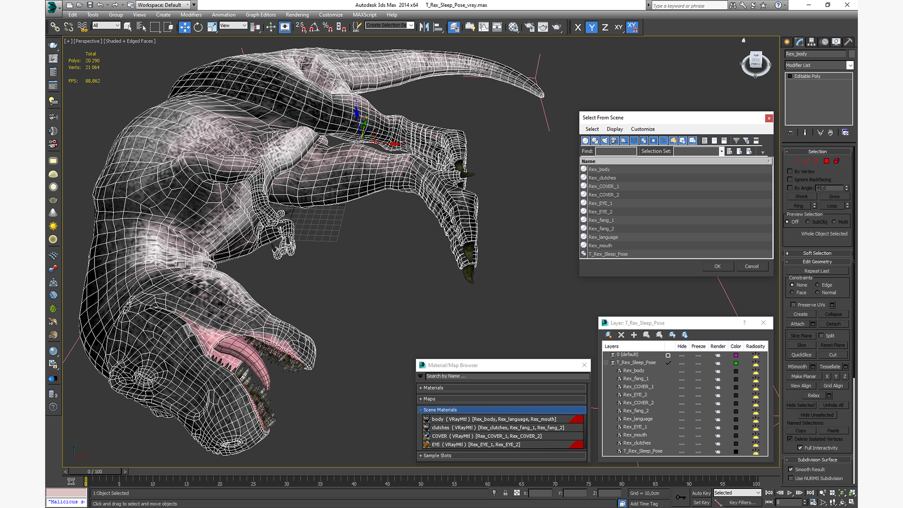The width and height of the screenshot is (903, 508).
Task: Click OK in Select From Scene
Action: (718, 266)
